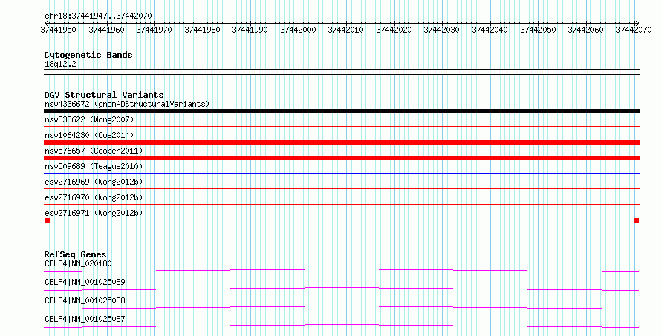Select esv2716969 (Wong2012b) variant label
This screenshot has height=336, width=661.
click(94, 182)
